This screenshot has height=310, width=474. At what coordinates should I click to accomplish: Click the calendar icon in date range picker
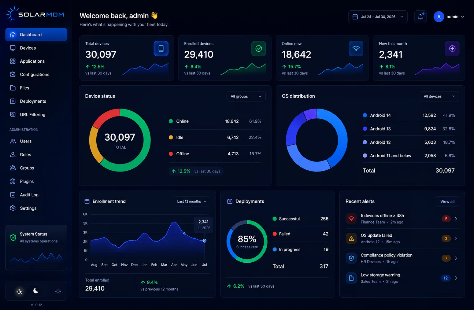point(355,17)
